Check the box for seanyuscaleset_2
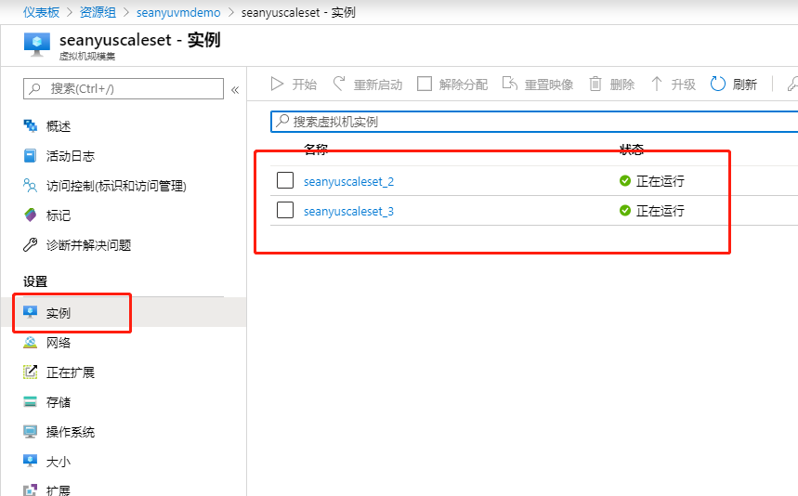This screenshot has width=798, height=496. (x=285, y=180)
